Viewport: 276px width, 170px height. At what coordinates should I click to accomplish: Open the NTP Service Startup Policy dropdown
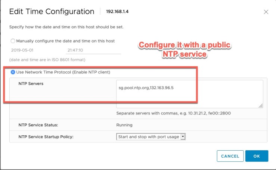pyautogui.click(x=151, y=137)
